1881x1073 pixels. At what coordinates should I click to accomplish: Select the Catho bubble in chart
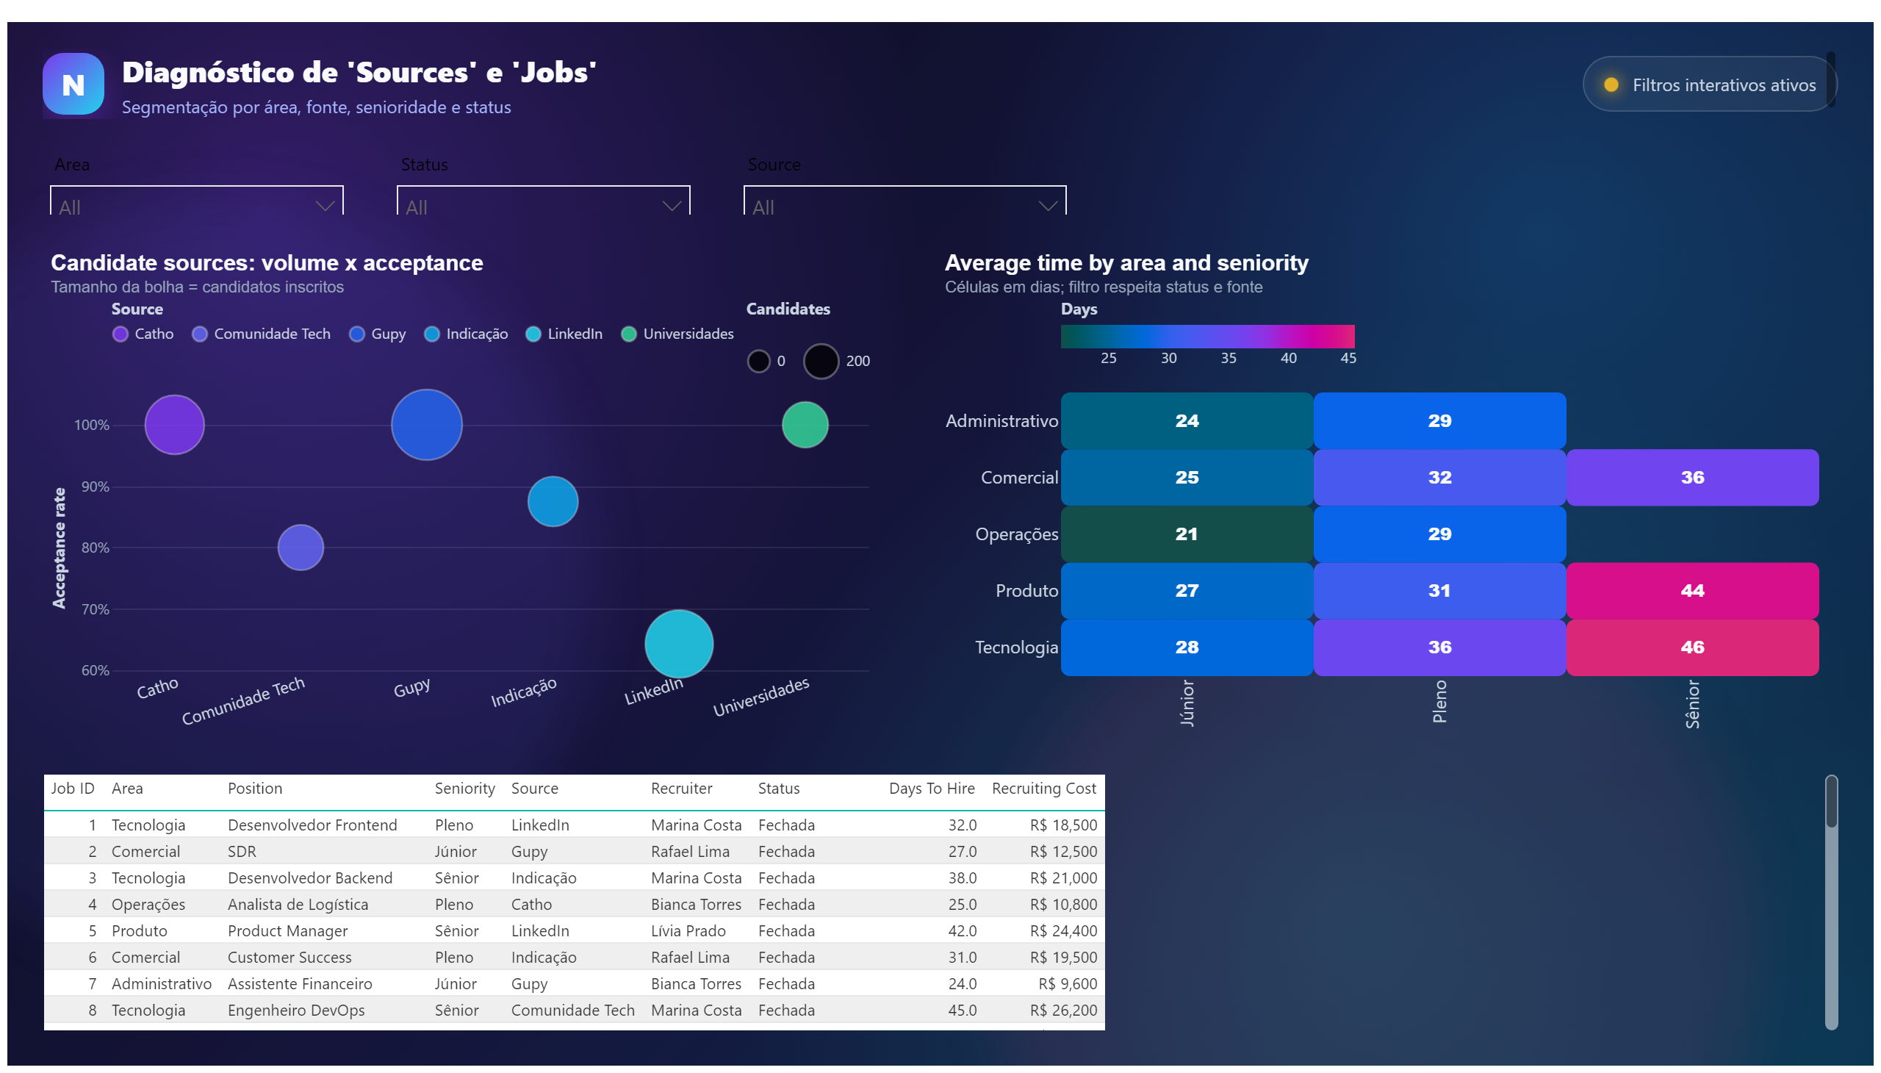point(175,426)
